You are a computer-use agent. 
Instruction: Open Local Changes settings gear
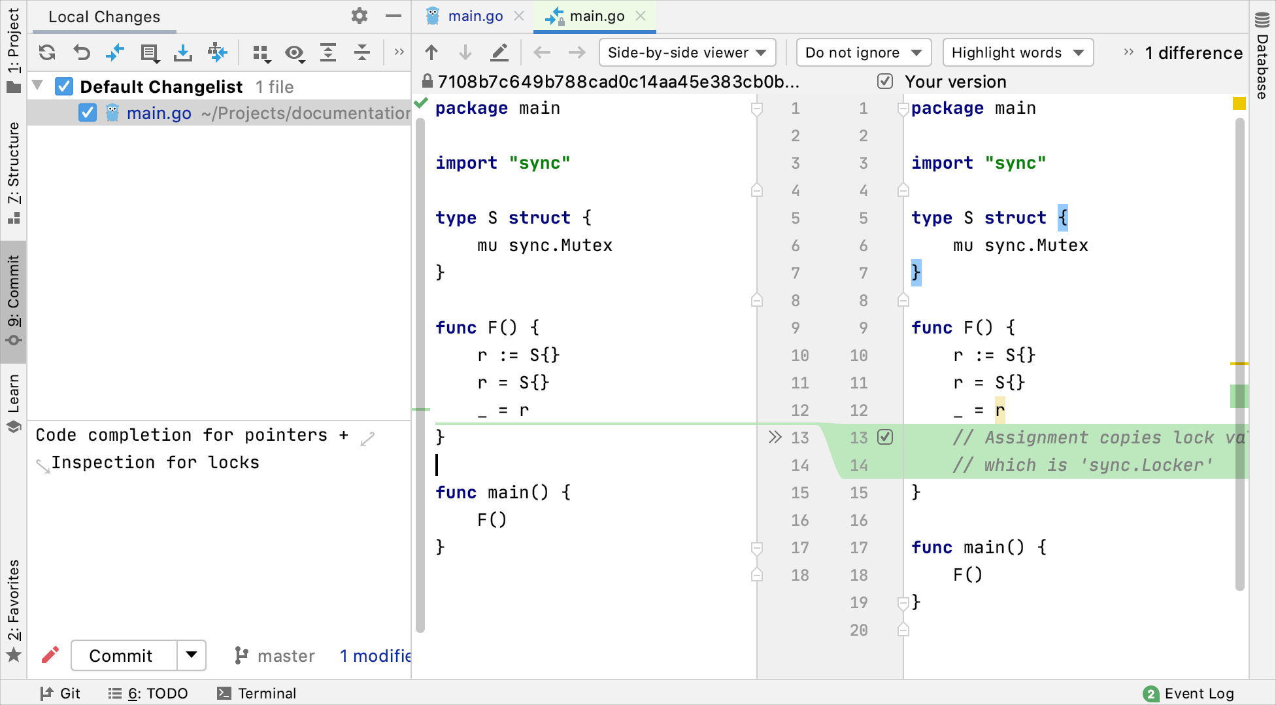359,16
